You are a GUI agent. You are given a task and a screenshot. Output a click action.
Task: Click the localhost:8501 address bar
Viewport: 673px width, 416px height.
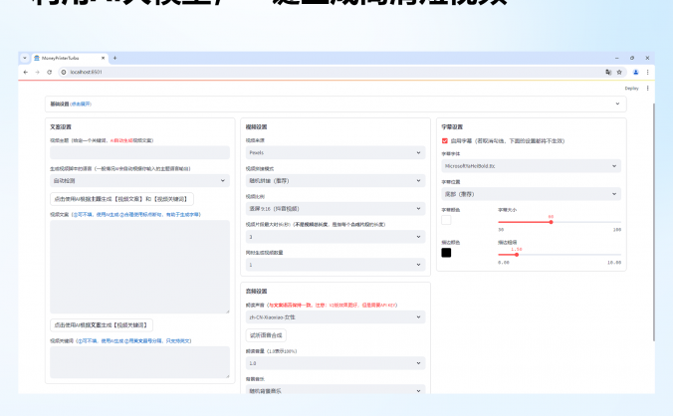(x=333, y=72)
